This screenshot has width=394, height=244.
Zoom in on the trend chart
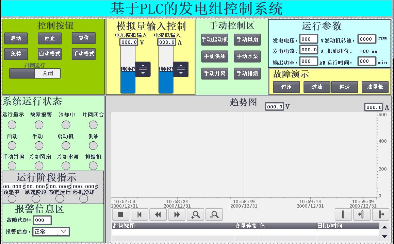click(x=195, y=214)
